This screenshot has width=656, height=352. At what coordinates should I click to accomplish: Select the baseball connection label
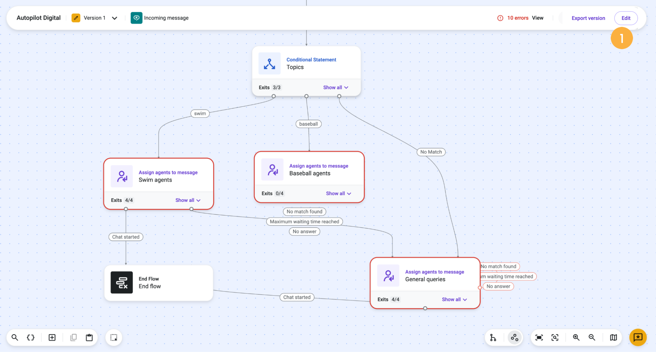(x=308, y=124)
